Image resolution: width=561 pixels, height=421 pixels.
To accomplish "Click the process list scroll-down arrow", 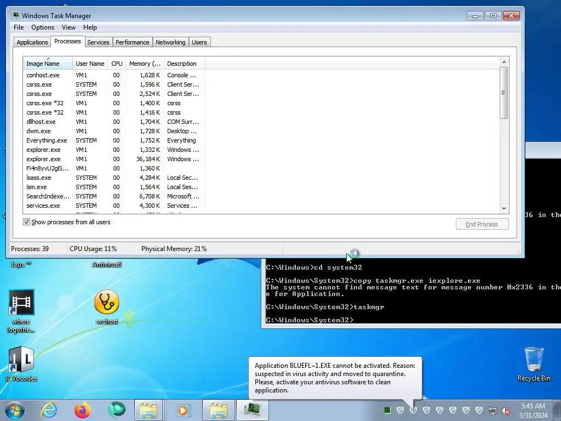I will [x=504, y=208].
